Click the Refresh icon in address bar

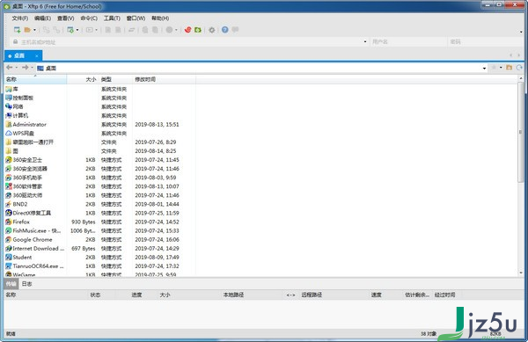(x=519, y=68)
